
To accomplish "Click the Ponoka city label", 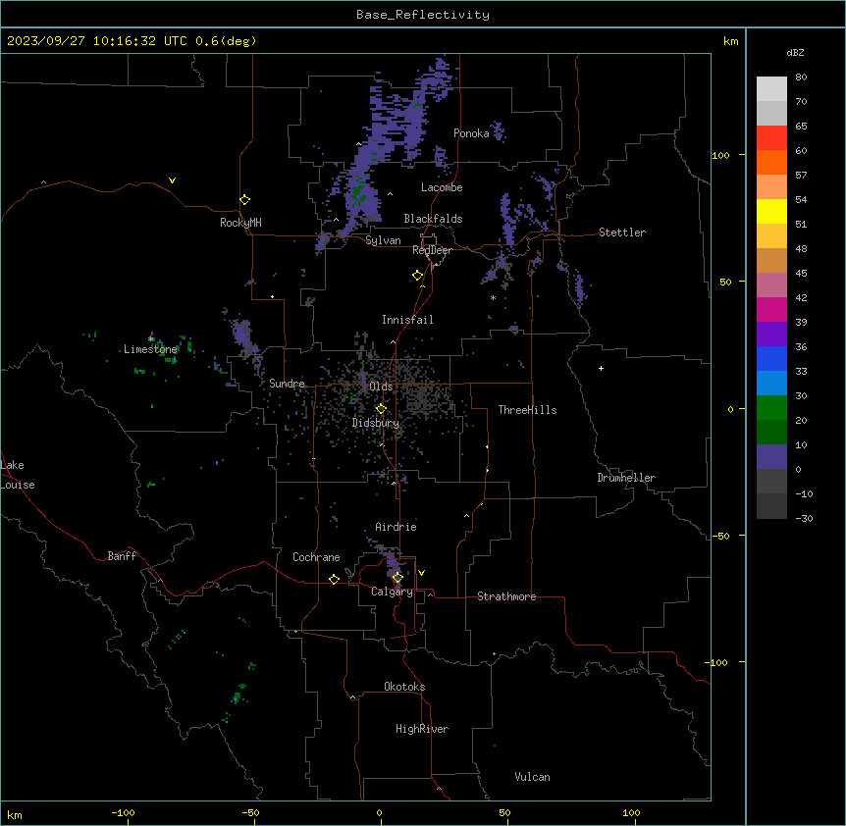I will (x=471, y=133).
